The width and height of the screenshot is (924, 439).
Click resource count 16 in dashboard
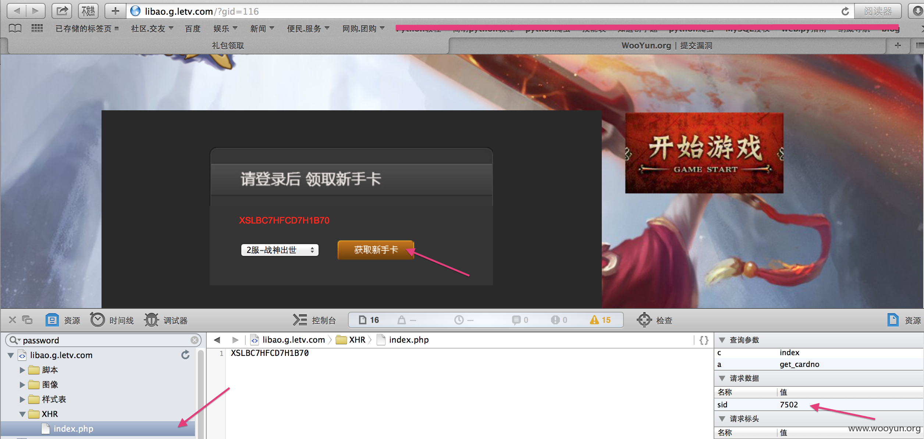[369, 320]
